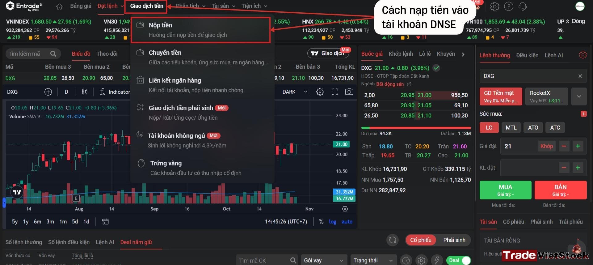The height and width of the screenshot is (265, 593).
Task: Open the Indicators fx button
Action: pyautogui.click(x=115, y=92)
